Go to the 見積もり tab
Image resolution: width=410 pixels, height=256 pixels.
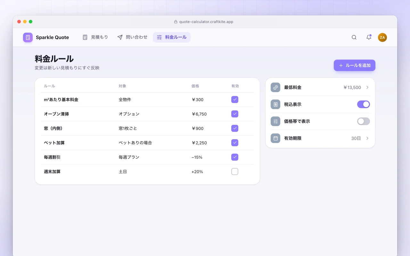click(95, 37)
